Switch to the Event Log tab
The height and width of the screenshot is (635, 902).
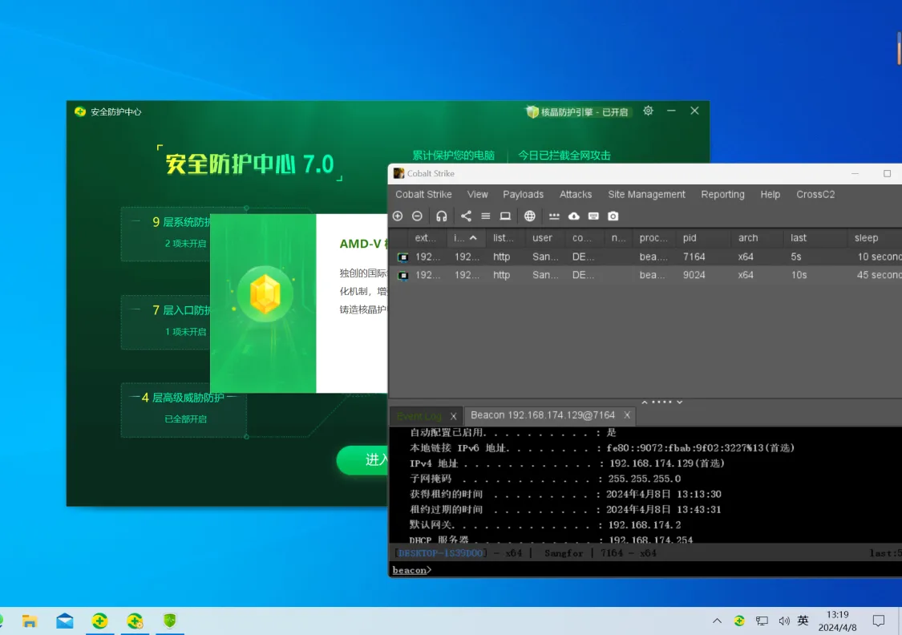click(x=419, y=416)
